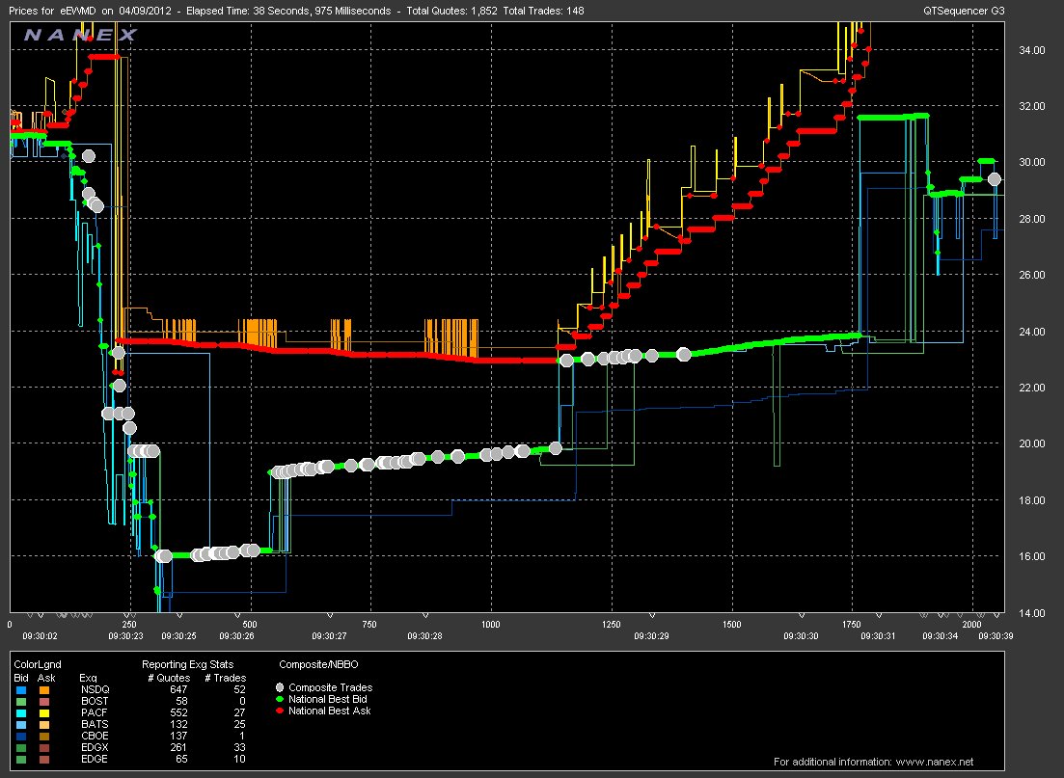Image resolution: width=1064 pixels, height=778 pixels.
Task: Click the NSDQ bid blue swatch
Action: 19,689
